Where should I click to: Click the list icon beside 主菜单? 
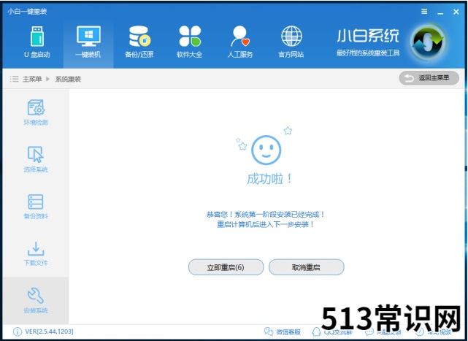pos(14,79)
